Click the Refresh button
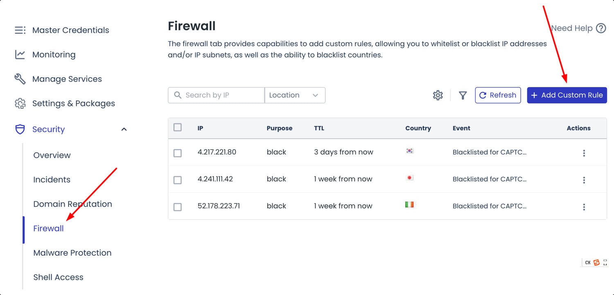The width and height of the screenshot is (614, 295). tap(498, 95)
